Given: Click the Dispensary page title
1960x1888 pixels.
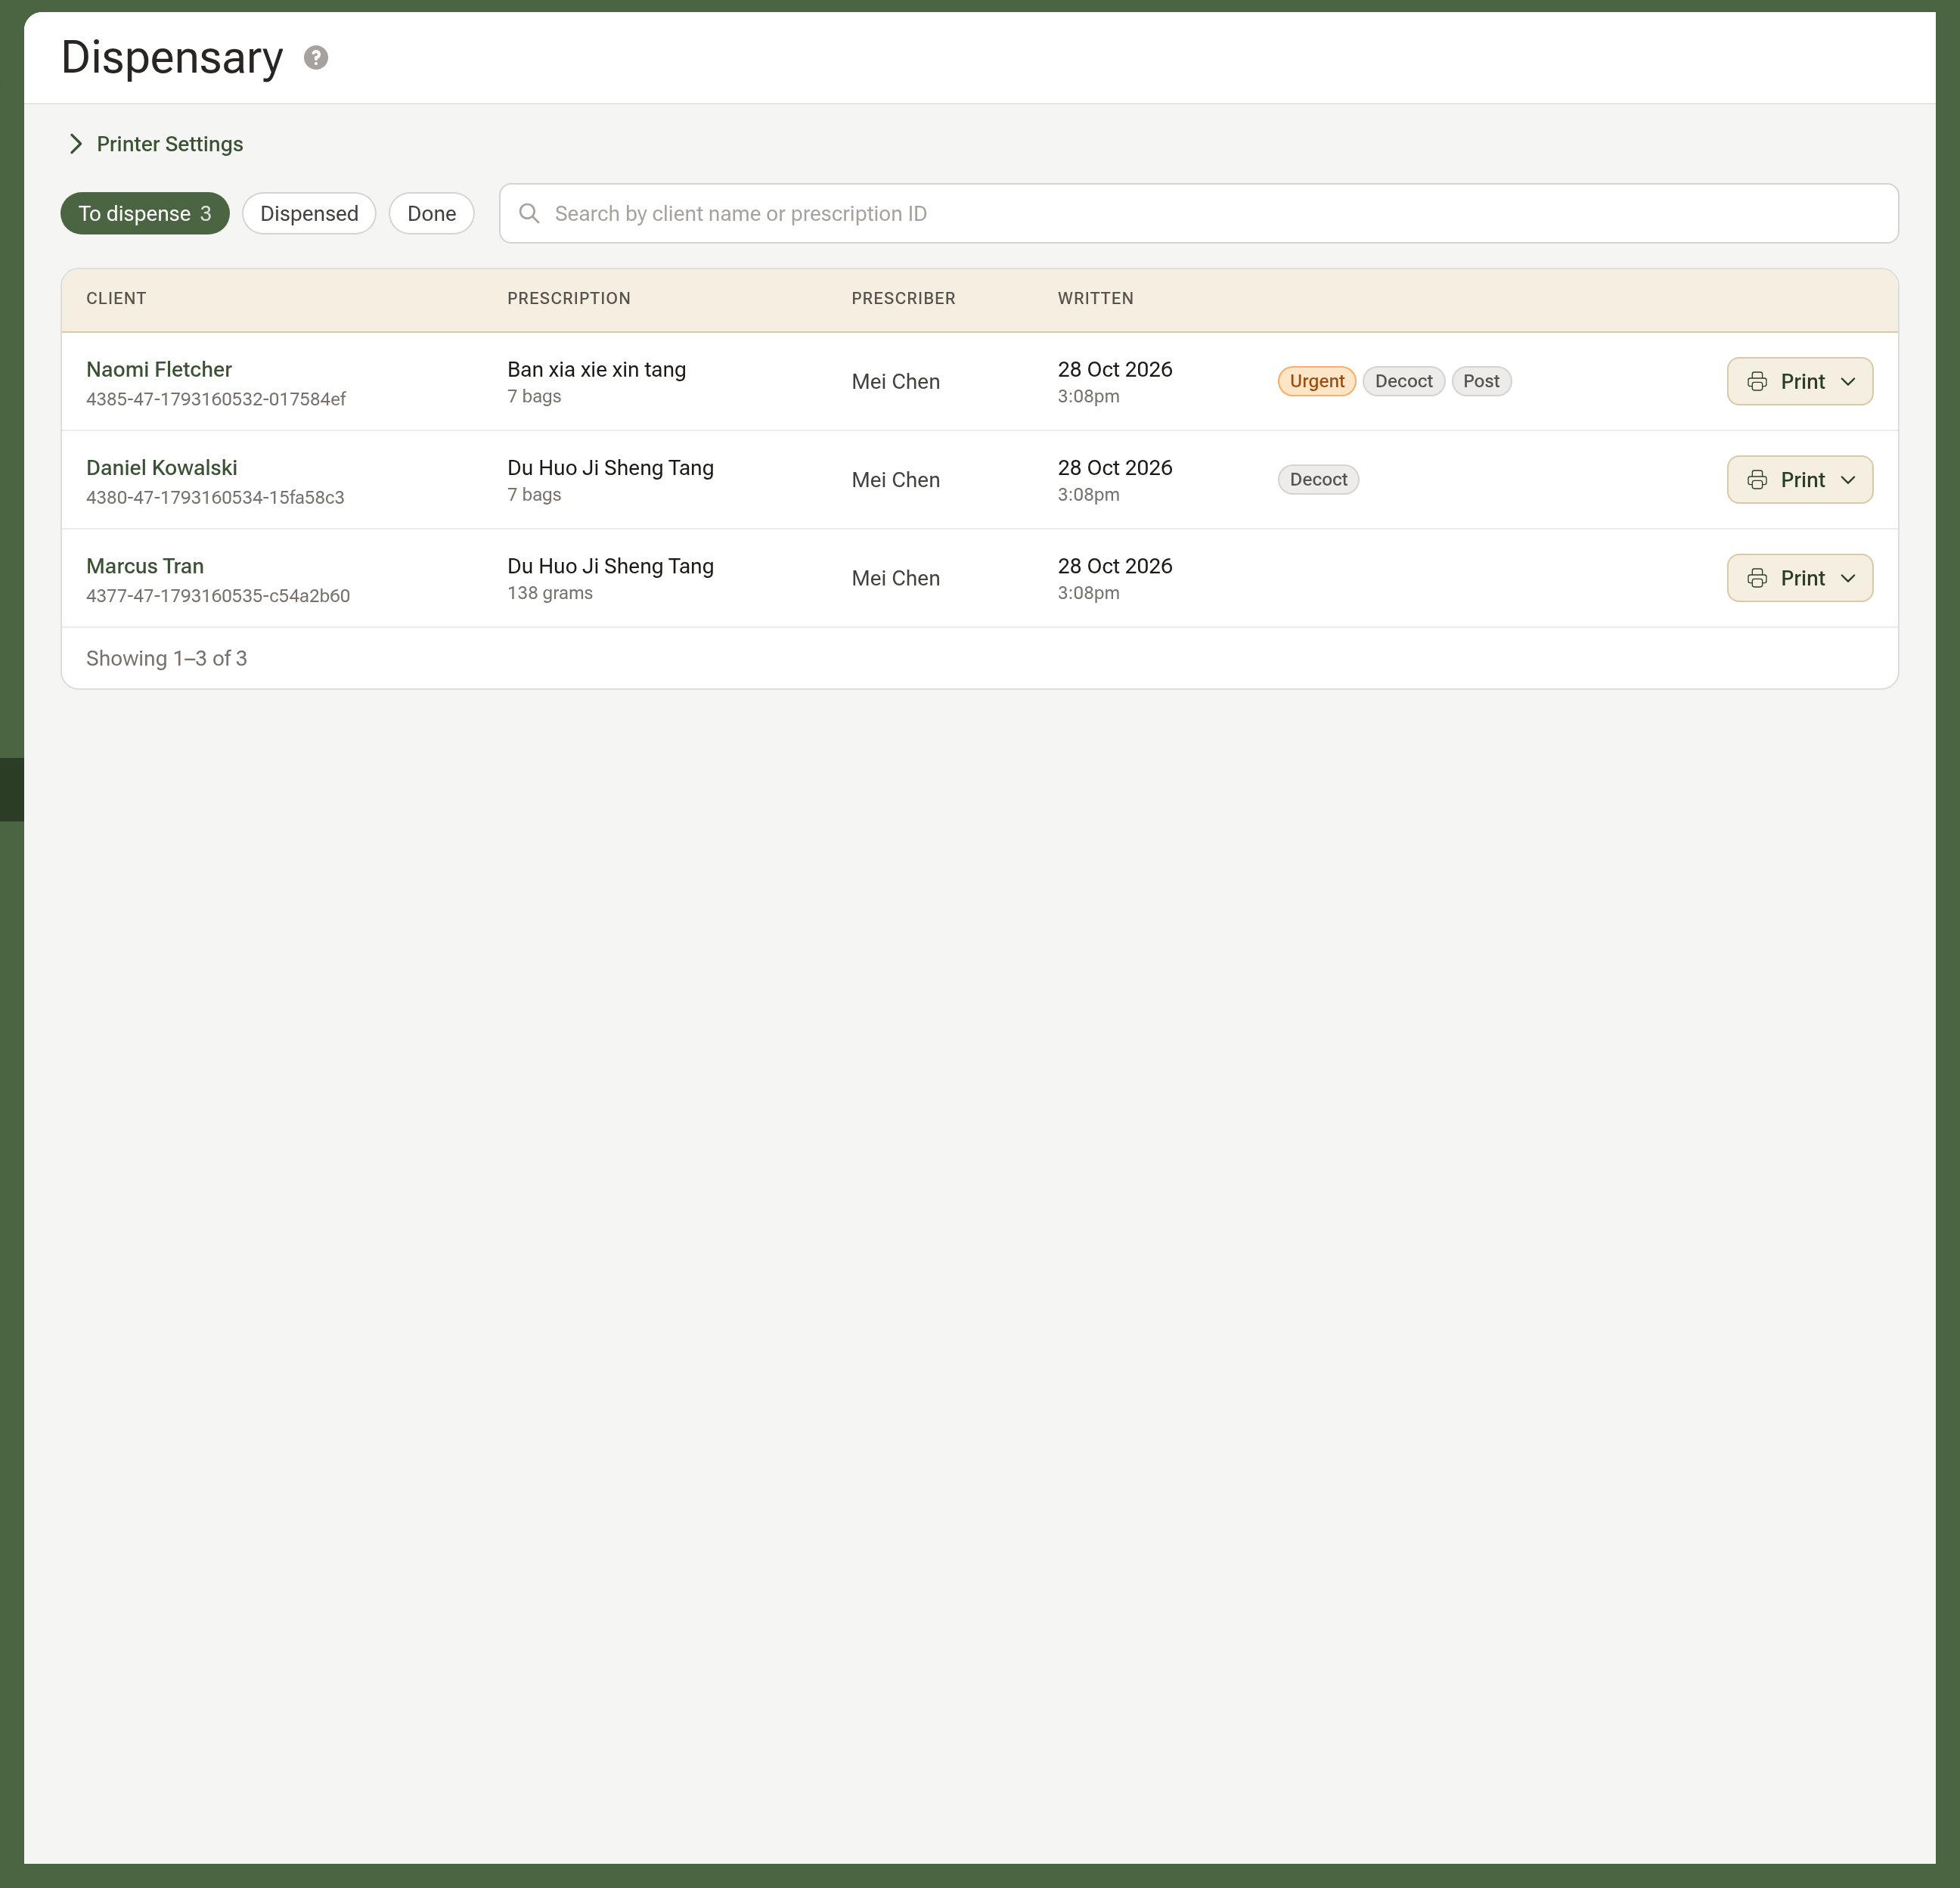Looking at the screenshot, I should (172, 57).
